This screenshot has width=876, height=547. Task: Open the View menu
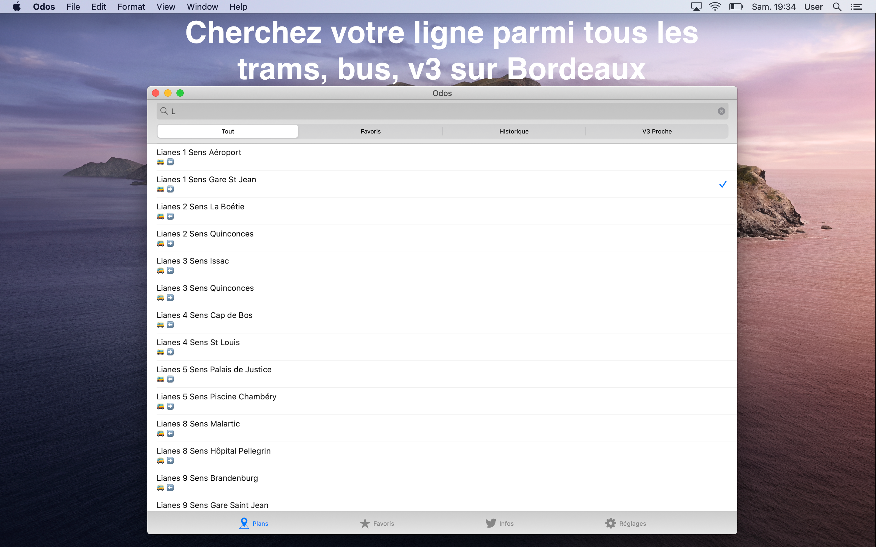tap(166, 7)
